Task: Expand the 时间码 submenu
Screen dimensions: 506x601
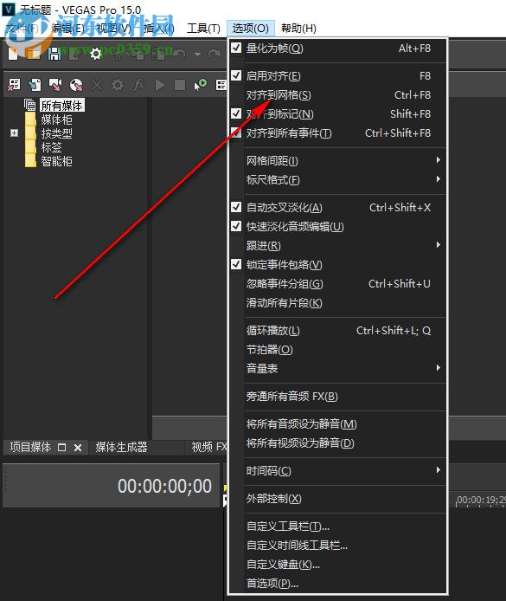Action: [x=338, y=471]
